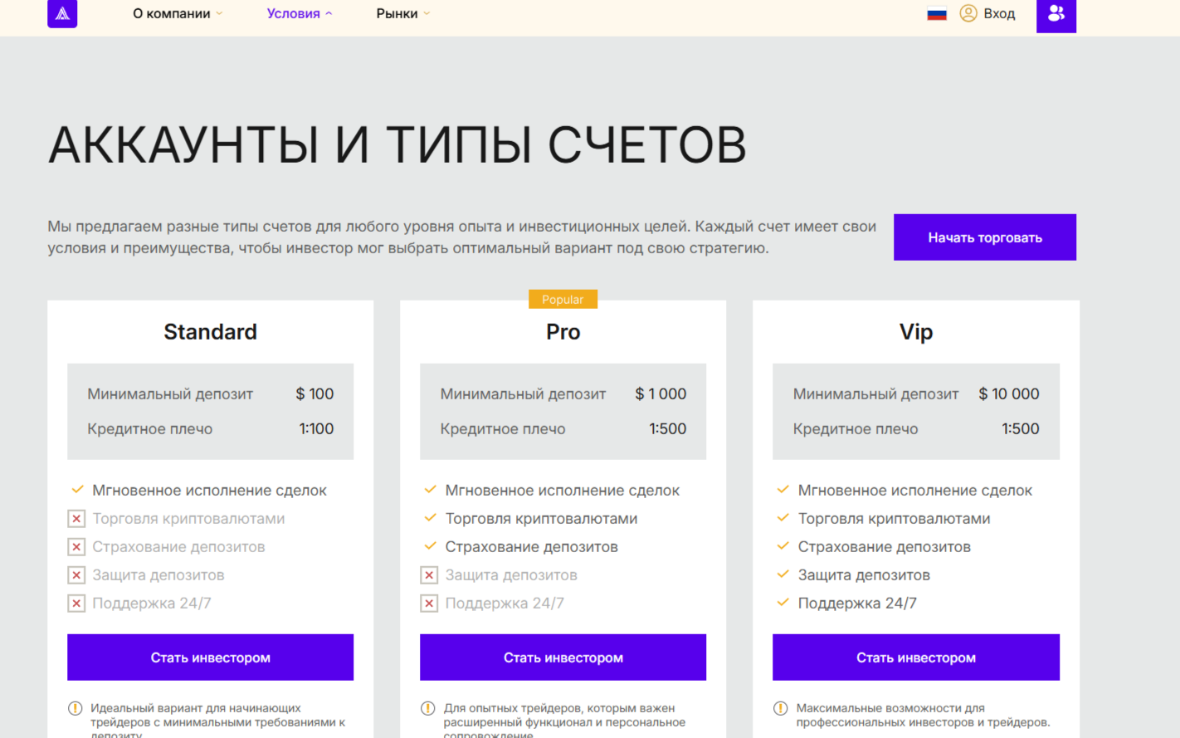The height and width of the screenshot is (738, 1180).
Task: Click Кредитное плечо label in Pro card
Action: tap(503, 428)
